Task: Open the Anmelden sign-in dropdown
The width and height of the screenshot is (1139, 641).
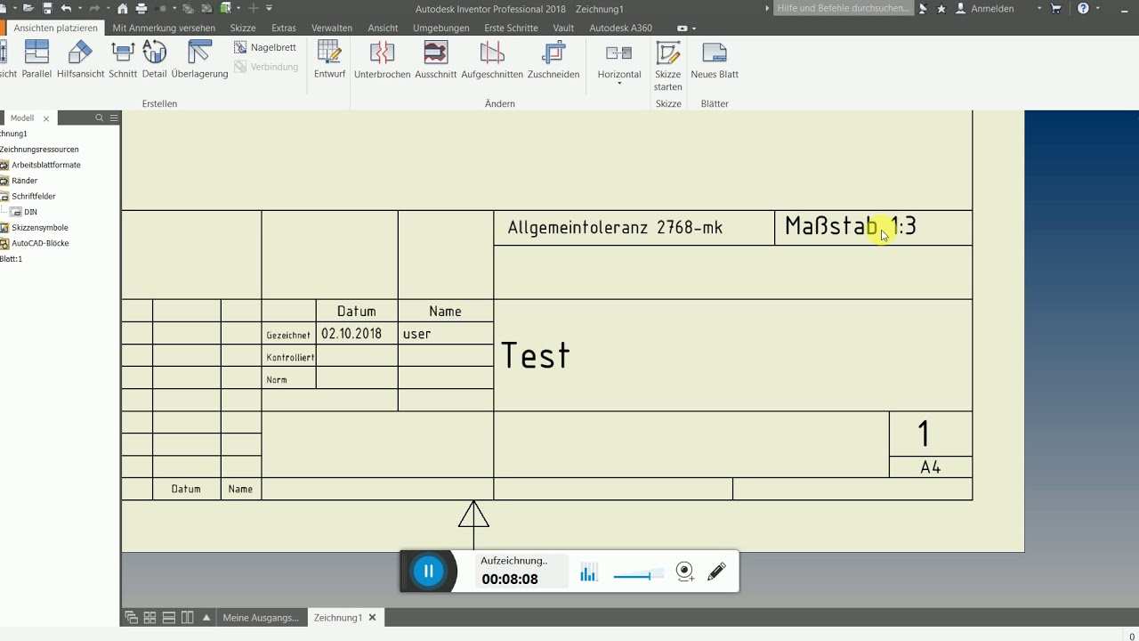Action: point(998,9)
